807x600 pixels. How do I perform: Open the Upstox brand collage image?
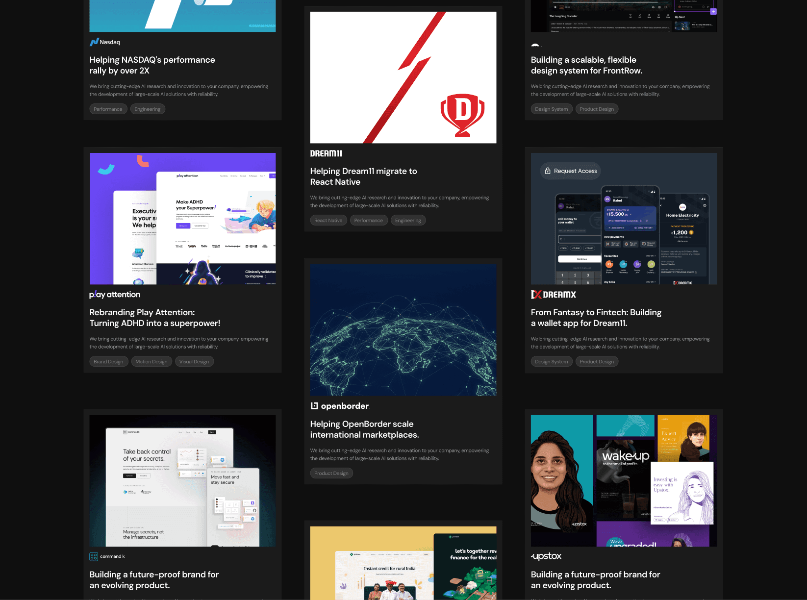624,481
